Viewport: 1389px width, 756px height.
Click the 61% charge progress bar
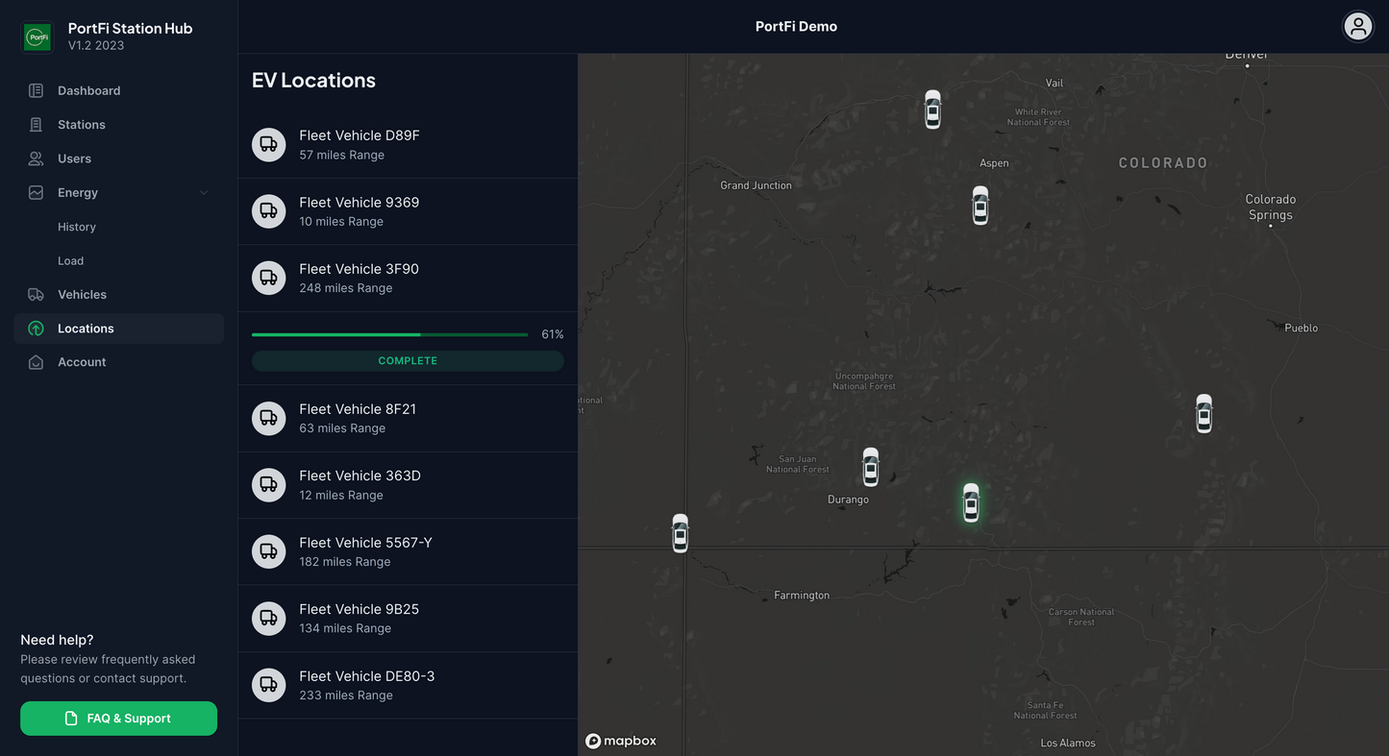pos(389,334)
